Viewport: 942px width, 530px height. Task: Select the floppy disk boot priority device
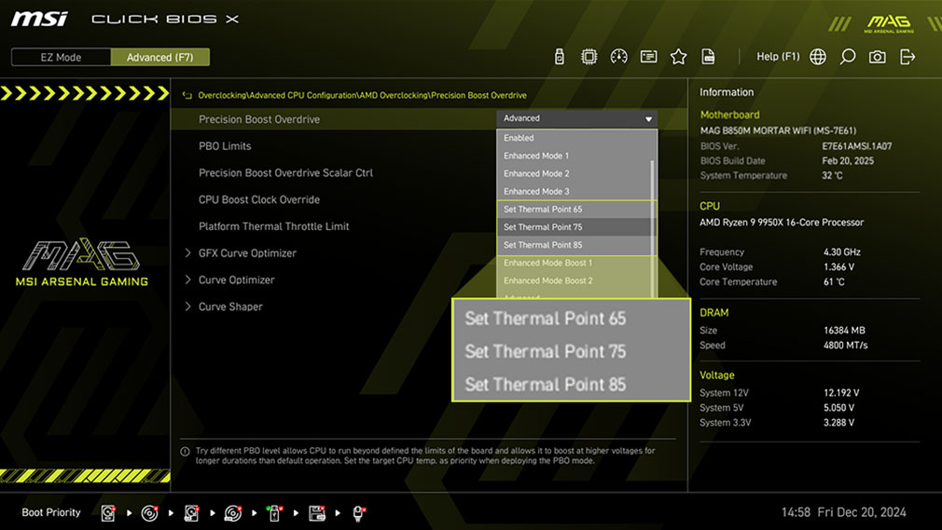[316, 512]
